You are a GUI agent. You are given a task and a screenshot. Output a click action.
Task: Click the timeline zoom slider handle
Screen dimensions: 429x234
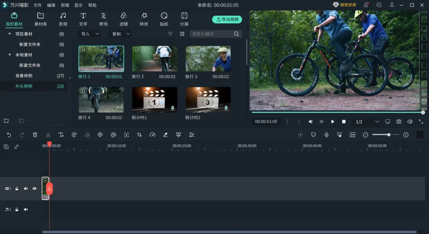tap(388, 135)
